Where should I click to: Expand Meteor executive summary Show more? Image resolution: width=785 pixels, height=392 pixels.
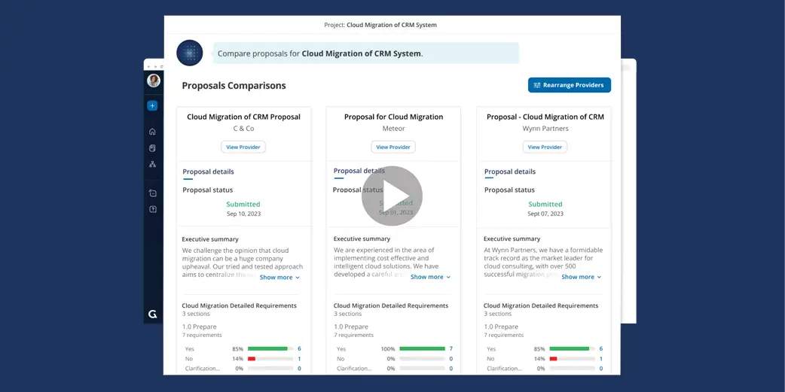430,277
